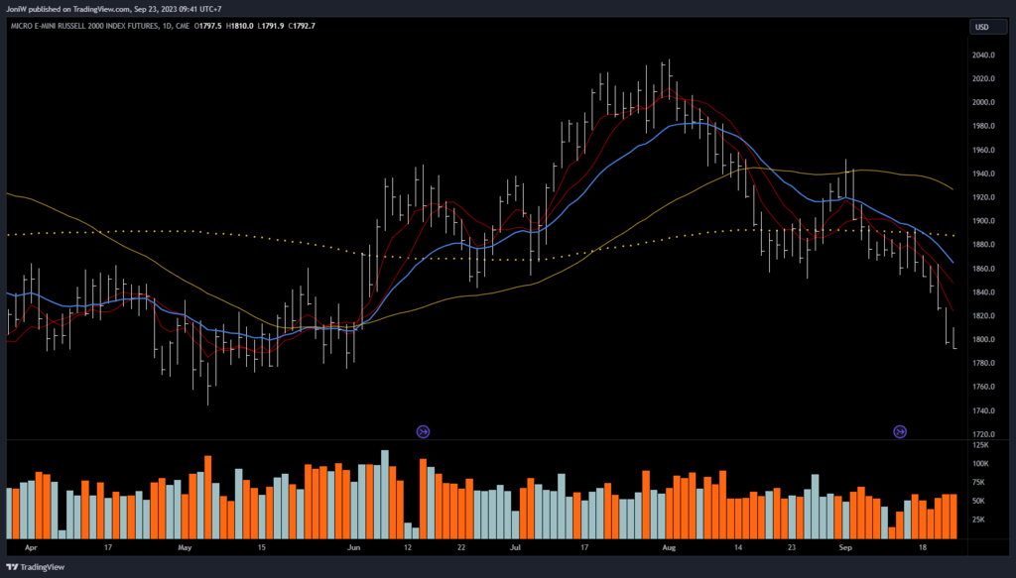Image resolution: width=1016 pixels, height=578 pixels.
Task: Click the high price value H1810.0
Action: (236, 26)
